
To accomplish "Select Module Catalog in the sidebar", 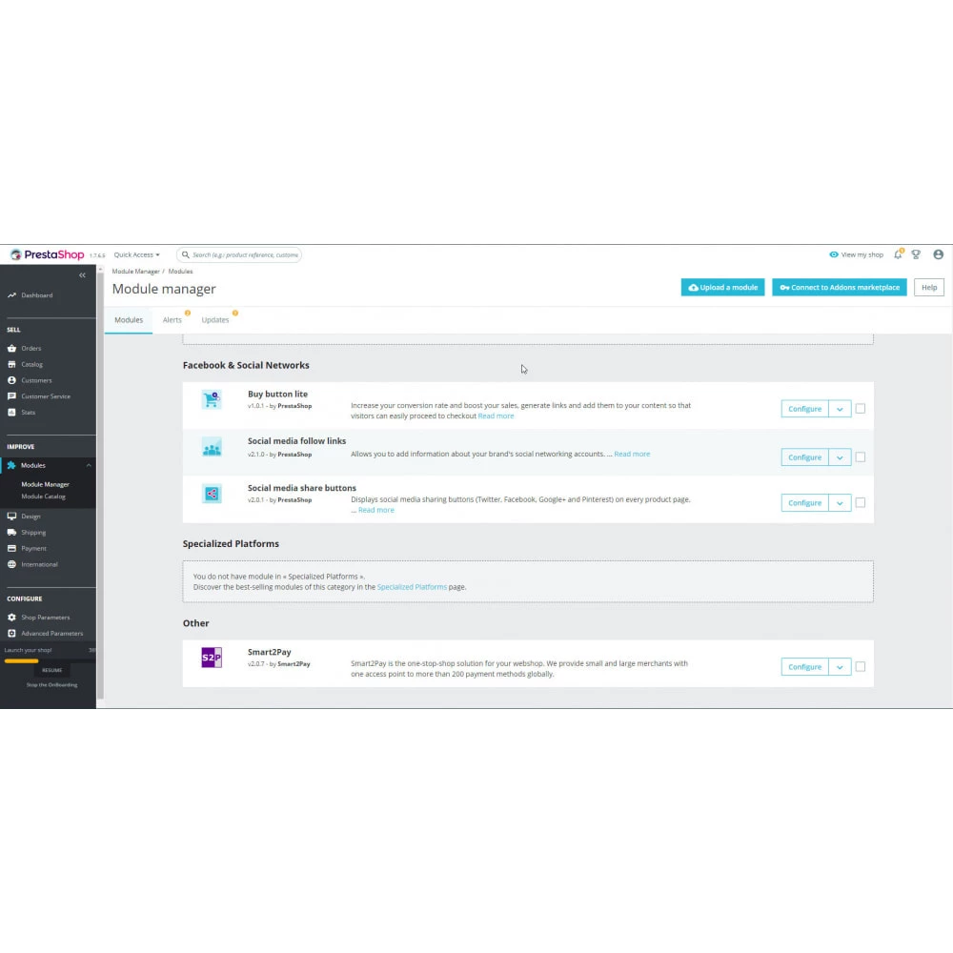I will pos(43,497).
